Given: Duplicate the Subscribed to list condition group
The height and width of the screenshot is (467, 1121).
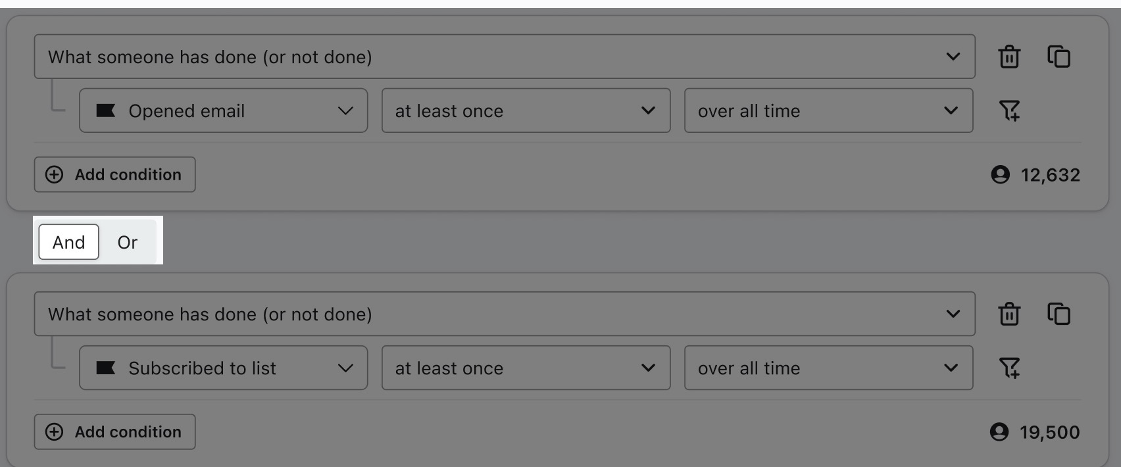Looking at the screenshot, I should (1060, 314).
